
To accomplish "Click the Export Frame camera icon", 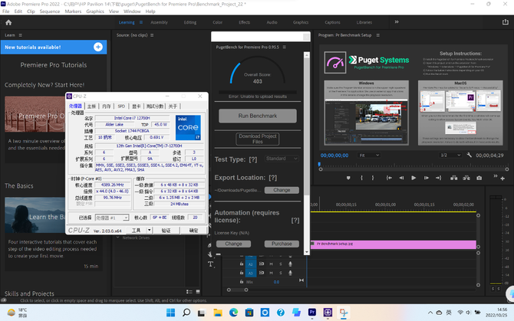I will click(479, 176).
